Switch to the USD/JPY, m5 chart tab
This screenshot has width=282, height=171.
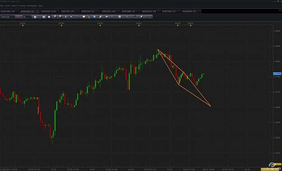pos(70,11)
